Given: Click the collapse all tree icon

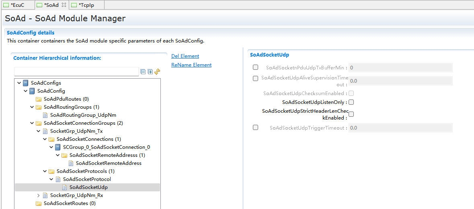Looking at the screenshot, I should (143, 72).
